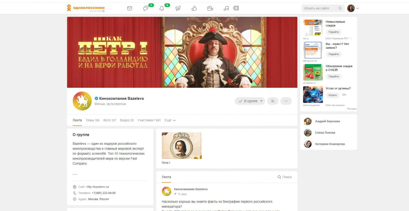Expand the Ещё tab menu
Screen dimensions: 409x211
pos(170,120)
